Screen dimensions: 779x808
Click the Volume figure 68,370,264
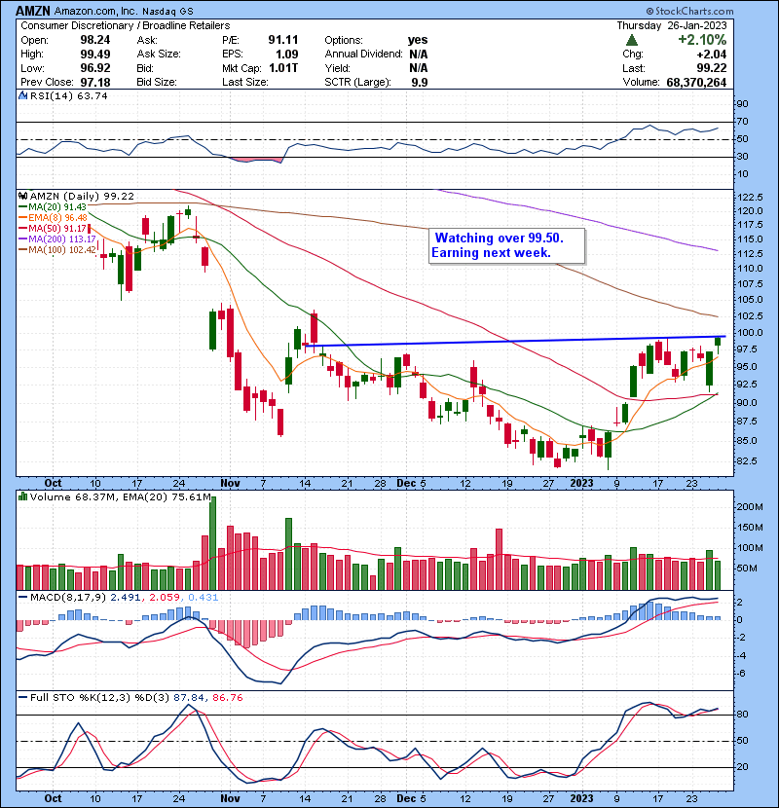[696, 82]
